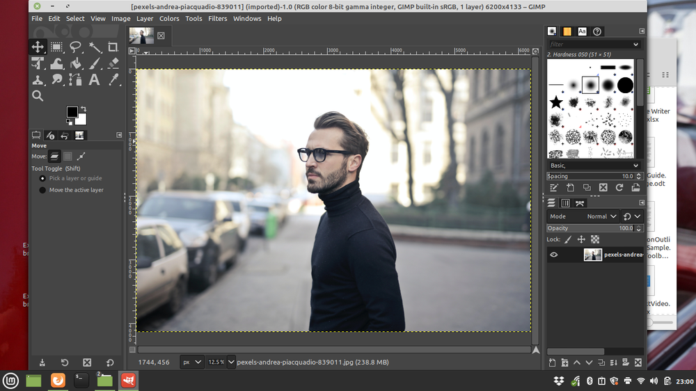Pick the Text tool
This screenshot has height=391, width=696.
(95, 80)
